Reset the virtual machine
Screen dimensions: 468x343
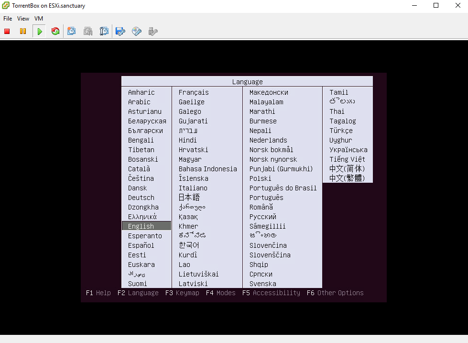click(x=55, y=32)
